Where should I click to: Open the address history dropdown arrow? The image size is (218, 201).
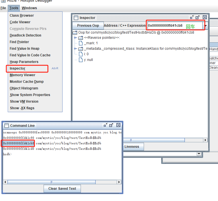205,26
